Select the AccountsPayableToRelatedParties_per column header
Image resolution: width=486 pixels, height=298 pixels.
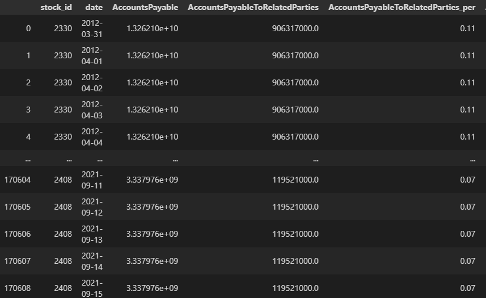click(402, 7)
